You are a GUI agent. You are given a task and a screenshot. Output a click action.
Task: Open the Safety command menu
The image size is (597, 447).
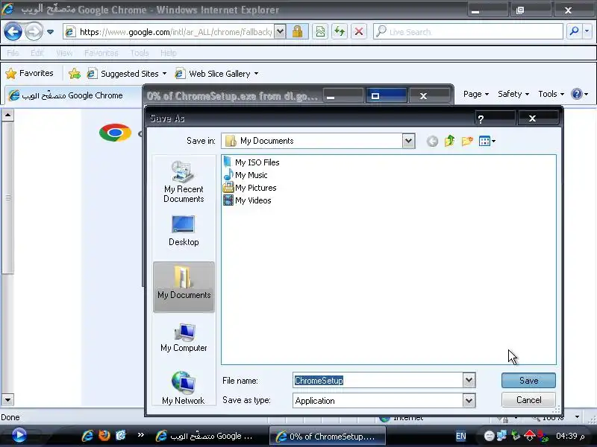click(513, 94)
